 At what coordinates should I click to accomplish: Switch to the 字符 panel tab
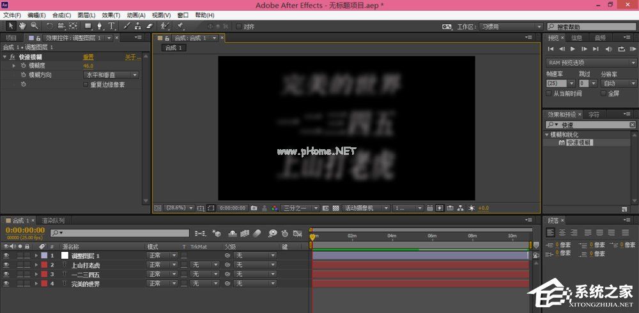tap(594, 115)
